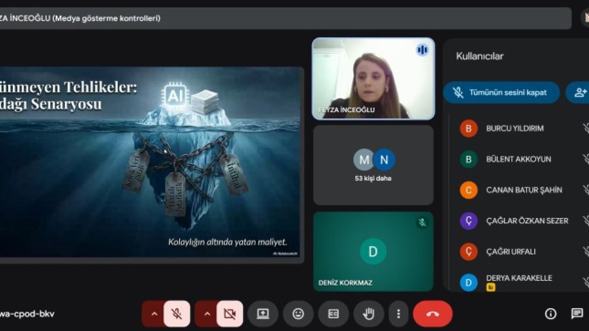
Task: Open the emoji reactions panel
Action: click(298, 314)
